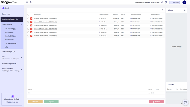Click the Antal header in summary
The width and height of the screenshot is (190, 107).
pos(157,90)
